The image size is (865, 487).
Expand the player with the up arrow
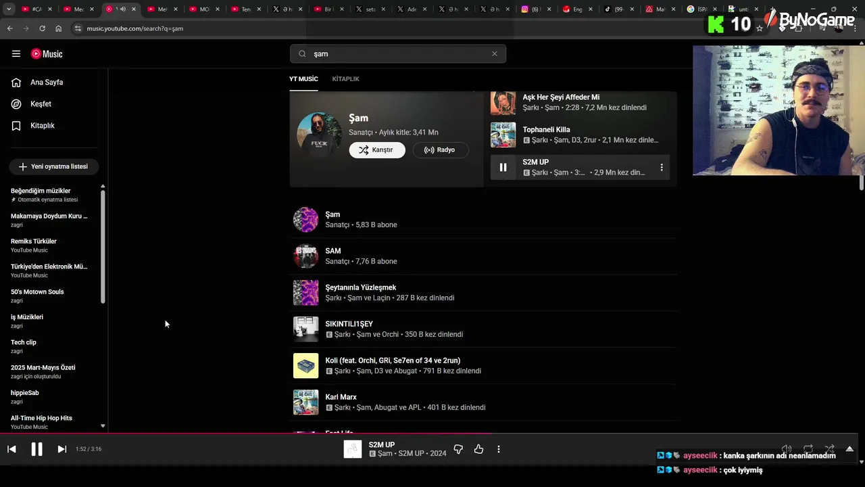pyautogui.click(x=849, y=449)
